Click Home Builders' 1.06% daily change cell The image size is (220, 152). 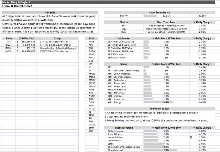tap(202, 137)
